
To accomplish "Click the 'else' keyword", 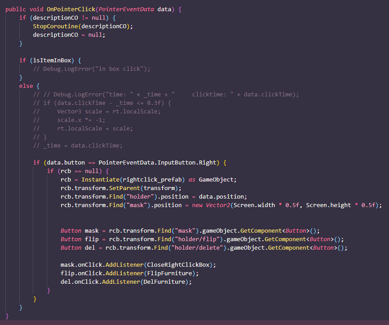I will [x=26, y=86].
